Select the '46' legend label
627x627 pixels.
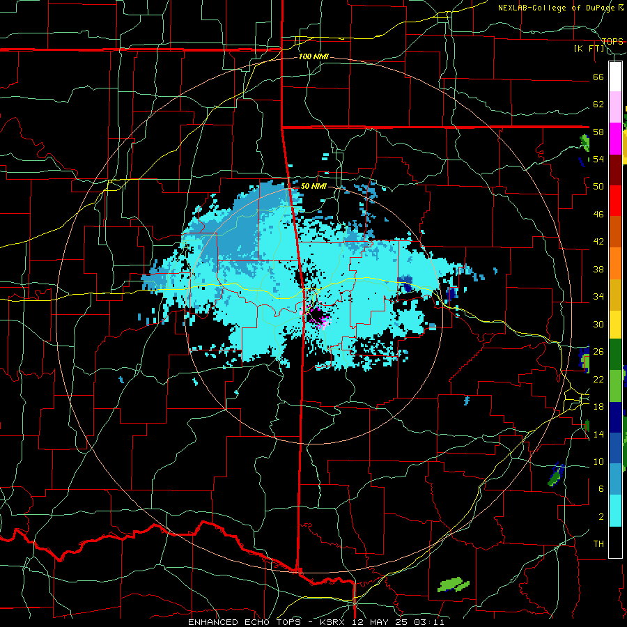(598, 215)
